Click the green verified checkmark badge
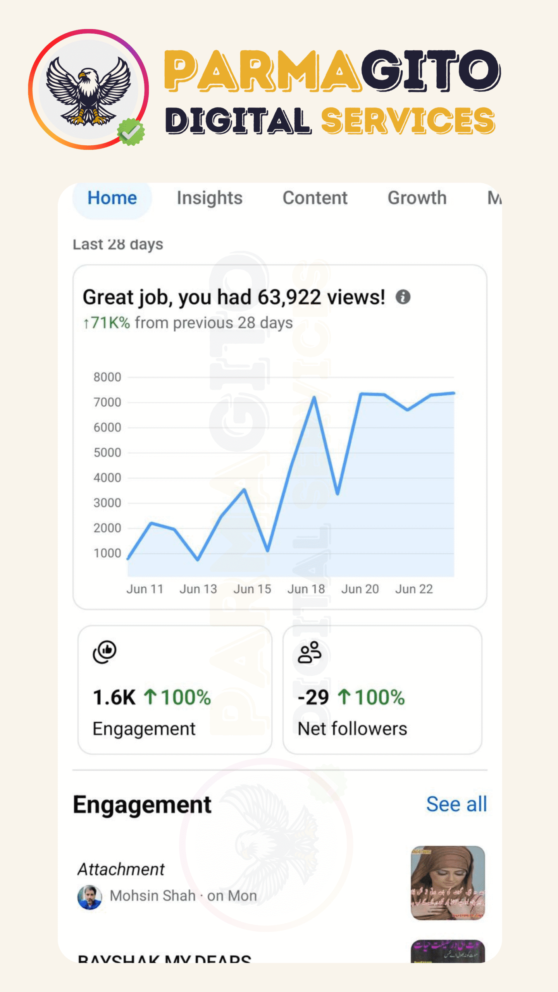 (131, 132)
